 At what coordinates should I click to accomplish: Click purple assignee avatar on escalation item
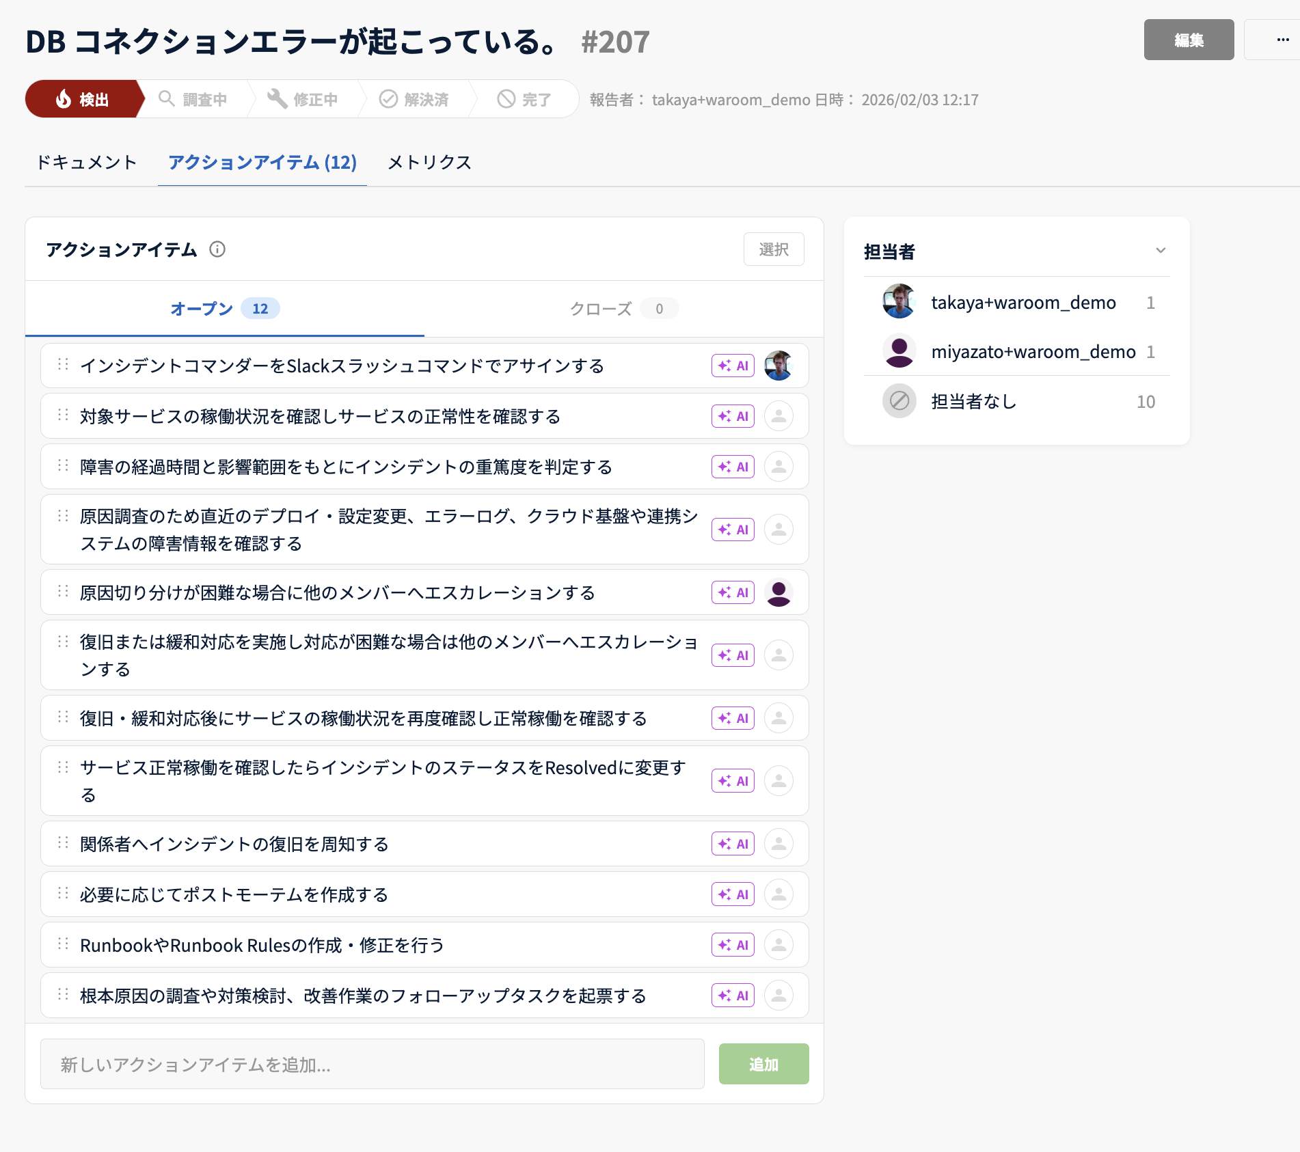(778, 592)
